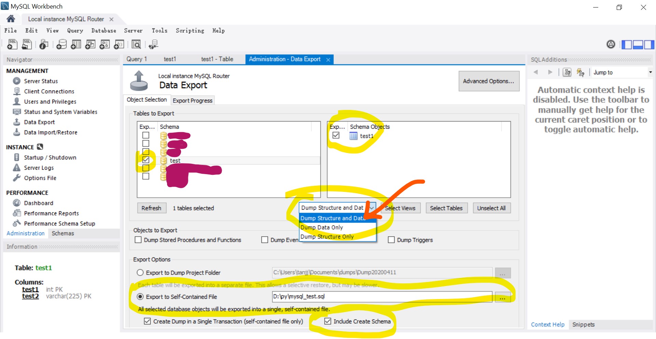
Task: Click the Refresh button
Action: pyautogui.click(x=151, y=208)
